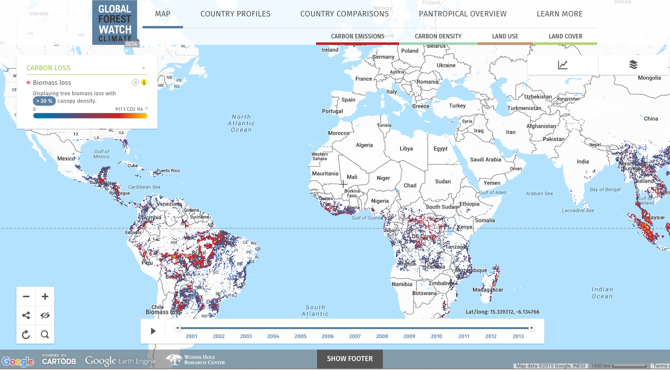Click the Google Earth Engine logo
Screen dimensions: 670x370
pos(120,361)
